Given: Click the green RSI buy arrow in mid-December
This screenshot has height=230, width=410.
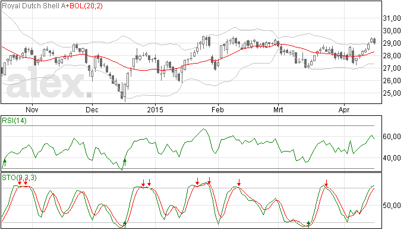Looking at the screenshot, I should click(125, 162).
